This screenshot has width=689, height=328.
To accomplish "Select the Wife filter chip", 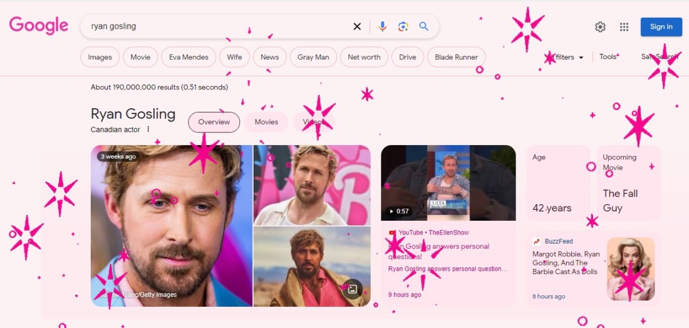I will point(234,57).
